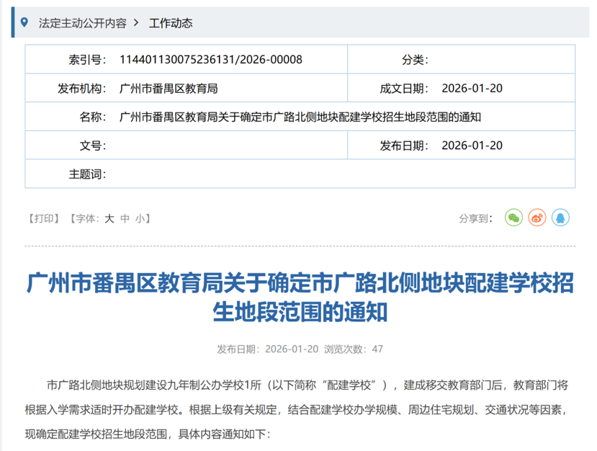Image resolution: width=597 pixels, height=451 pixels.
Task: Click the location pin icon in breadcrumb
Action: (x=26, y=22)
